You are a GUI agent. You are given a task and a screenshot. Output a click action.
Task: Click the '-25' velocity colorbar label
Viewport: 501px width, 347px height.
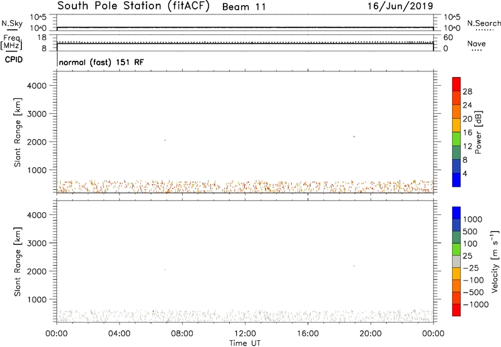[471, 268]
